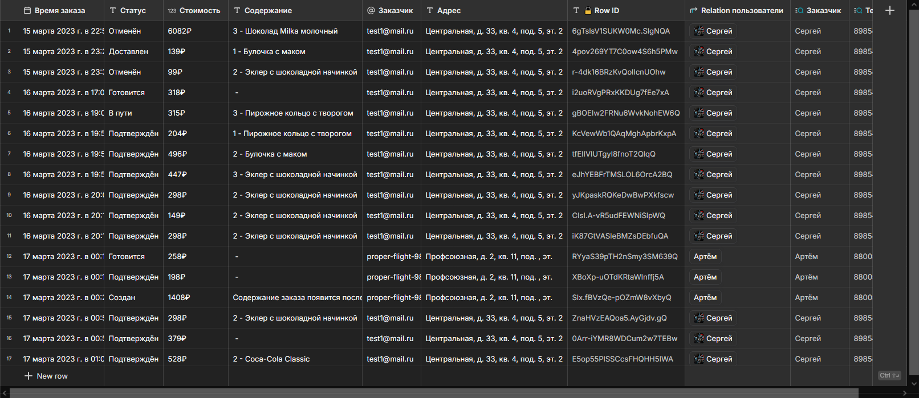
Task: Click the lock icon beside Row ID
Action: click(588, 11)
